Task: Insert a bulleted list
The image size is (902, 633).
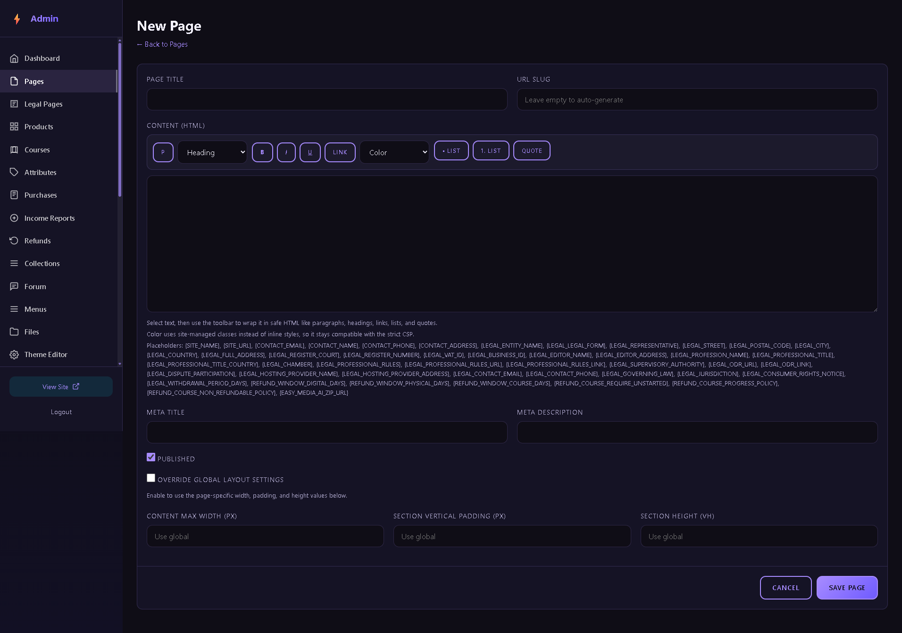Action: [x=451, y=150]
